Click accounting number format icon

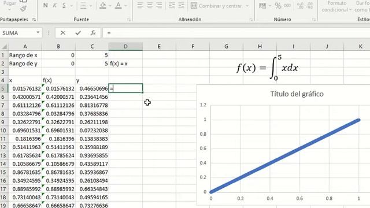pos(262,6)
